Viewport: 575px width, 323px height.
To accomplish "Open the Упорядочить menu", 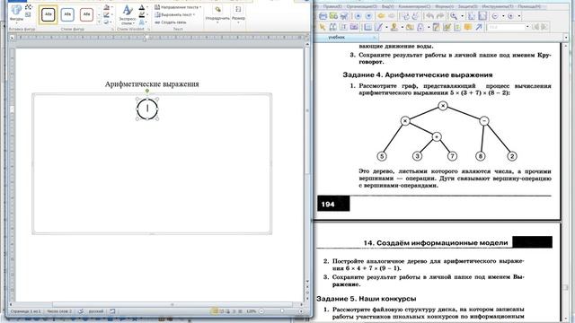I will (217, 14).
